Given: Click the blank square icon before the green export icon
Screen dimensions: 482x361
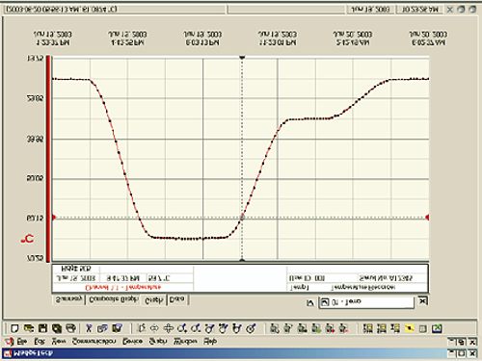Looking at the screenshot, I should pyautogui.click(x=423, y=328).
